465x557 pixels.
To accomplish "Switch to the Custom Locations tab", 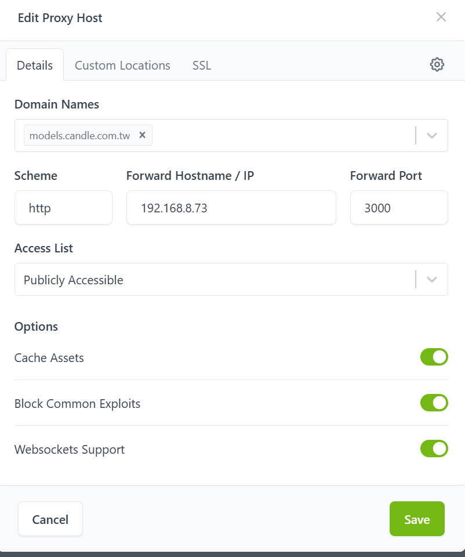I will tap(122, 66).
